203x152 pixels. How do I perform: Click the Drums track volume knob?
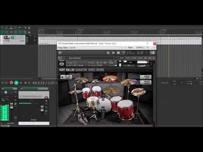[8, 38]
